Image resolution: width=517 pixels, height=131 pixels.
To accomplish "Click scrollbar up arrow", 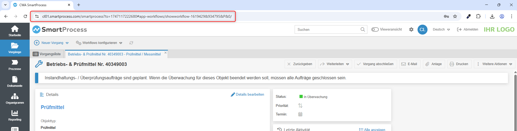I will coord(515,72).
